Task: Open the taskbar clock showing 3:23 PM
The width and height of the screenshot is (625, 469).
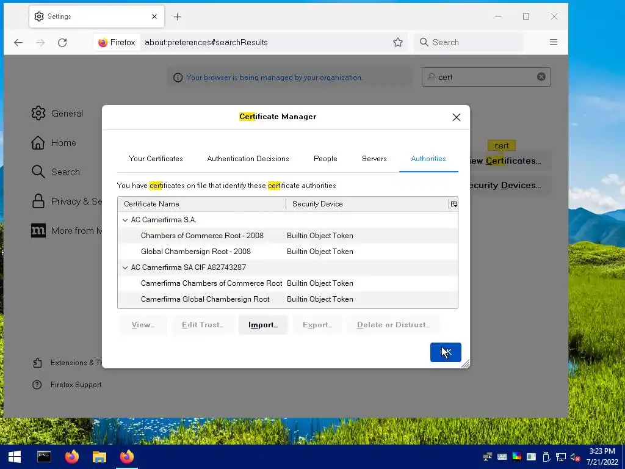Action: (602, 457)
